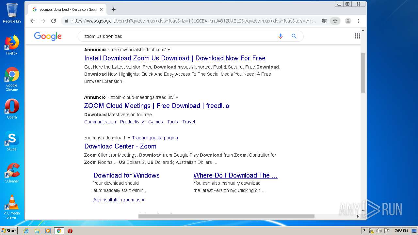Expand dropdown next to free.mysocialshortcut.com ad
The width and height of the screenshot is (418, 235).
pyautogui.click(x=169, y=50)
